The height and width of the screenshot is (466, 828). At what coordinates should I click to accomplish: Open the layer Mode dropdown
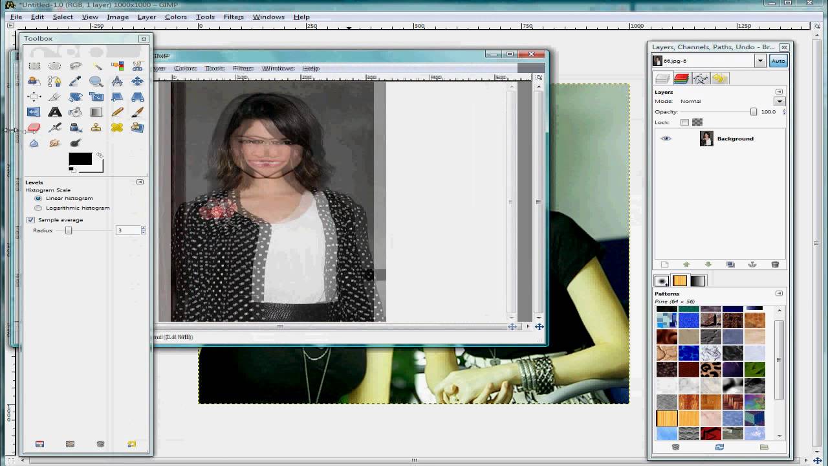click(x=779, y=102)
